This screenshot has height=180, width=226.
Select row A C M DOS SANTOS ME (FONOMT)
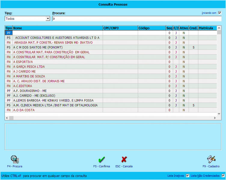111,47
